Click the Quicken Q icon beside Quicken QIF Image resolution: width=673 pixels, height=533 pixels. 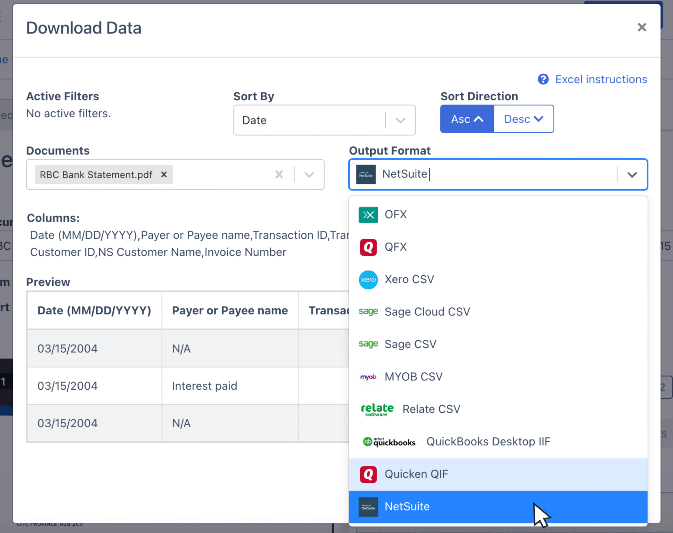[368, 474]
